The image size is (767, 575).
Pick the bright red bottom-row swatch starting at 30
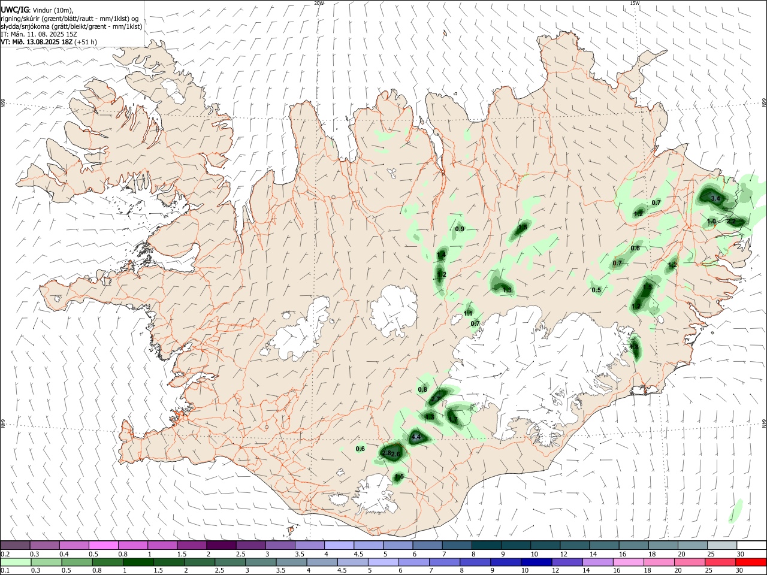pyautogui.click(x=751, y=562)
